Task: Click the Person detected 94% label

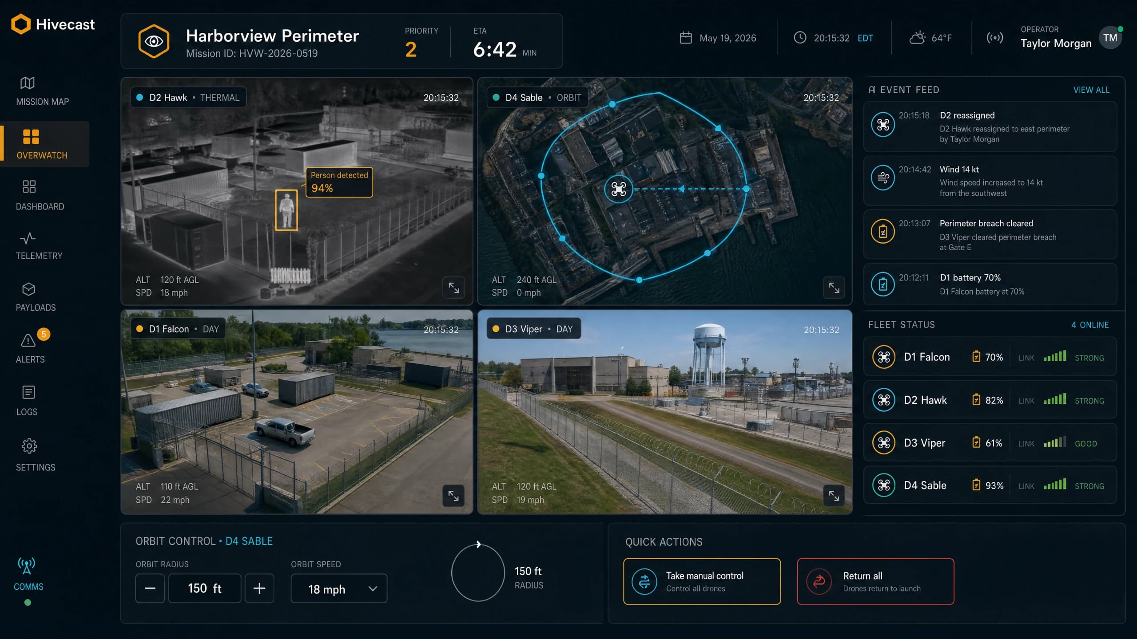Action: click(x=339, y=182)
